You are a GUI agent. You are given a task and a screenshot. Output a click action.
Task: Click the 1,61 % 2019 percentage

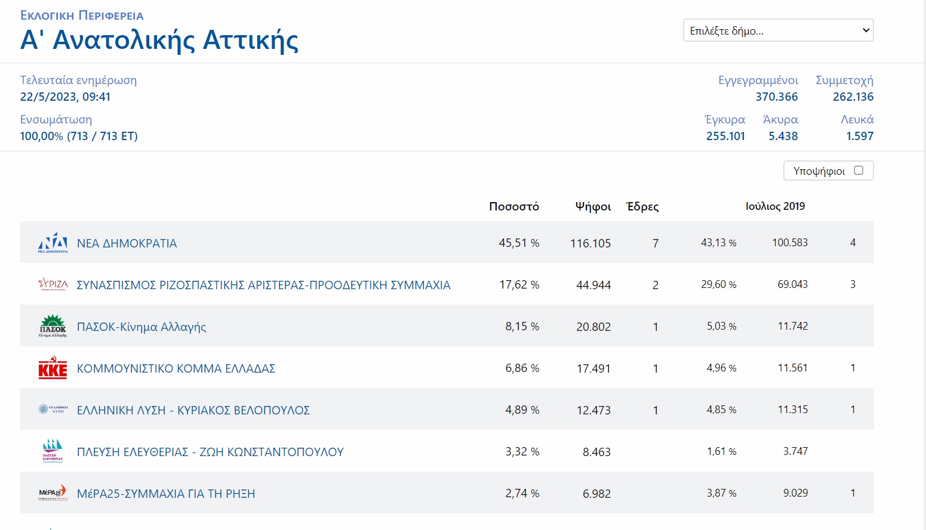(x=722, y=451)
